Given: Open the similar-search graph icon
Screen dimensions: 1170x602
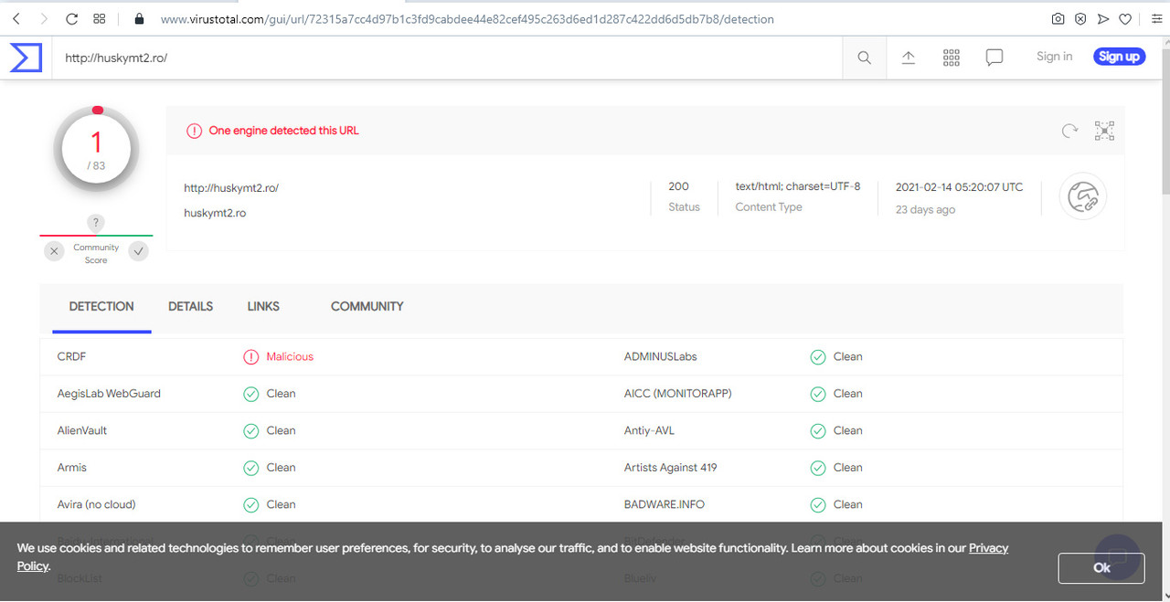Looking at the screenshot, I should pos(1104,131).
